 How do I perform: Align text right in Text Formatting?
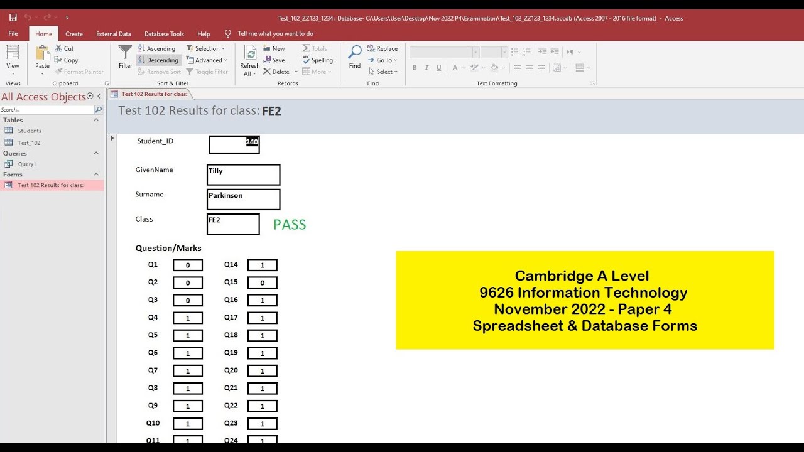click(542, 68)
